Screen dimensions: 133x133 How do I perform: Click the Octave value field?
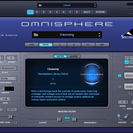point(11,58)
